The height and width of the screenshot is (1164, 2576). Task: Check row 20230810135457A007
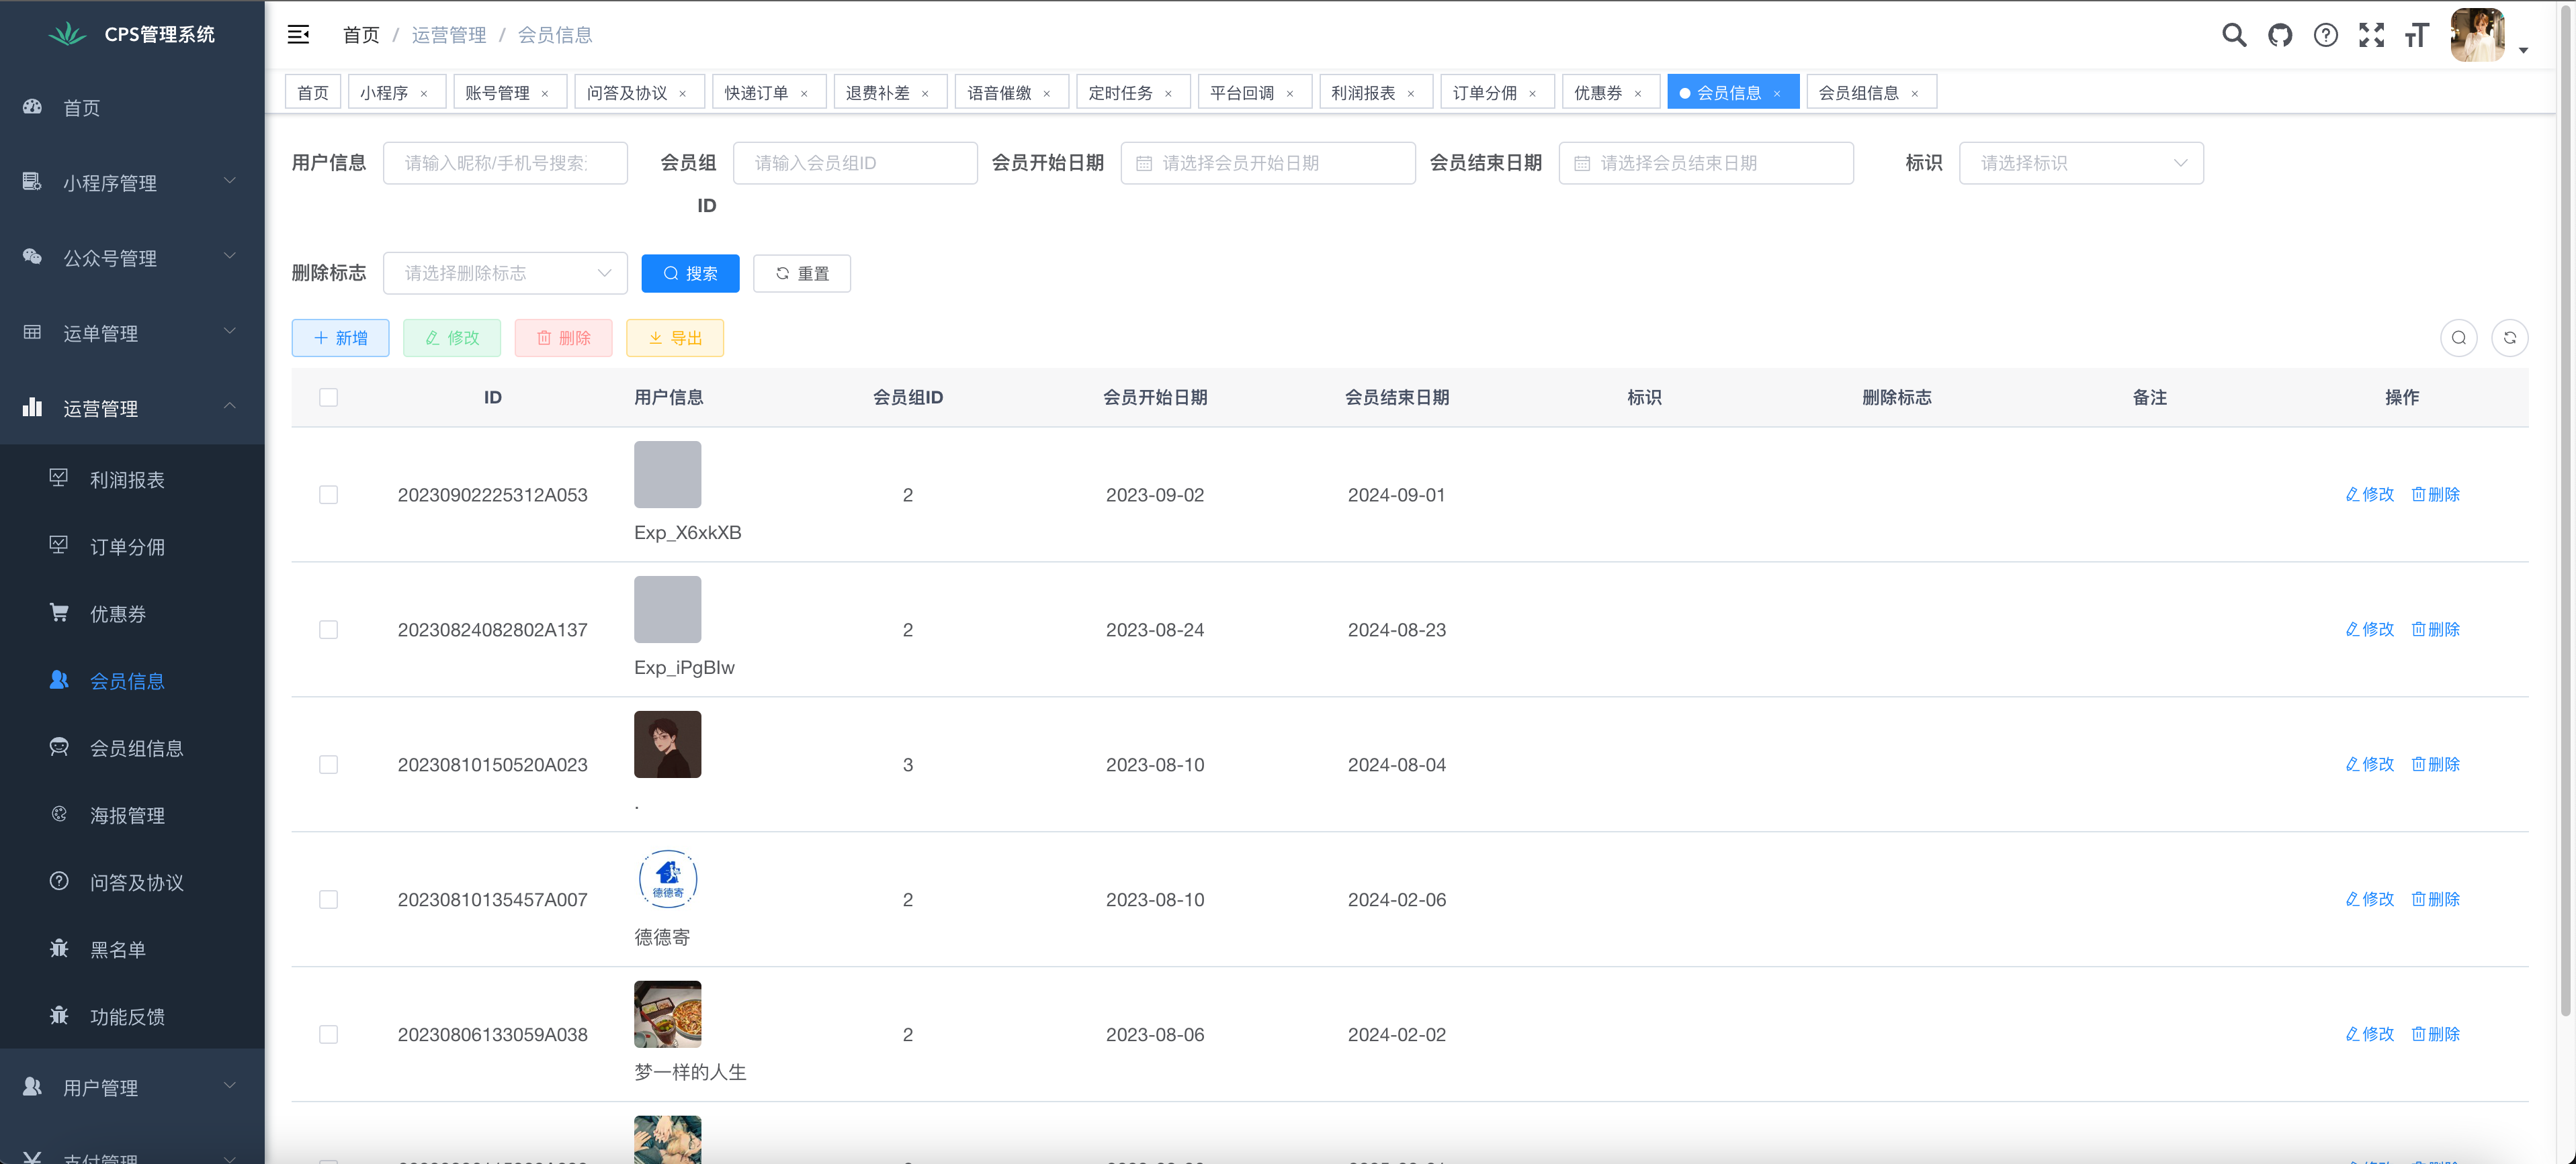[x=328, y=900]
